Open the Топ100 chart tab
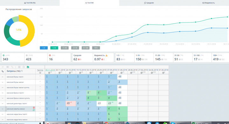 (89, 3)
